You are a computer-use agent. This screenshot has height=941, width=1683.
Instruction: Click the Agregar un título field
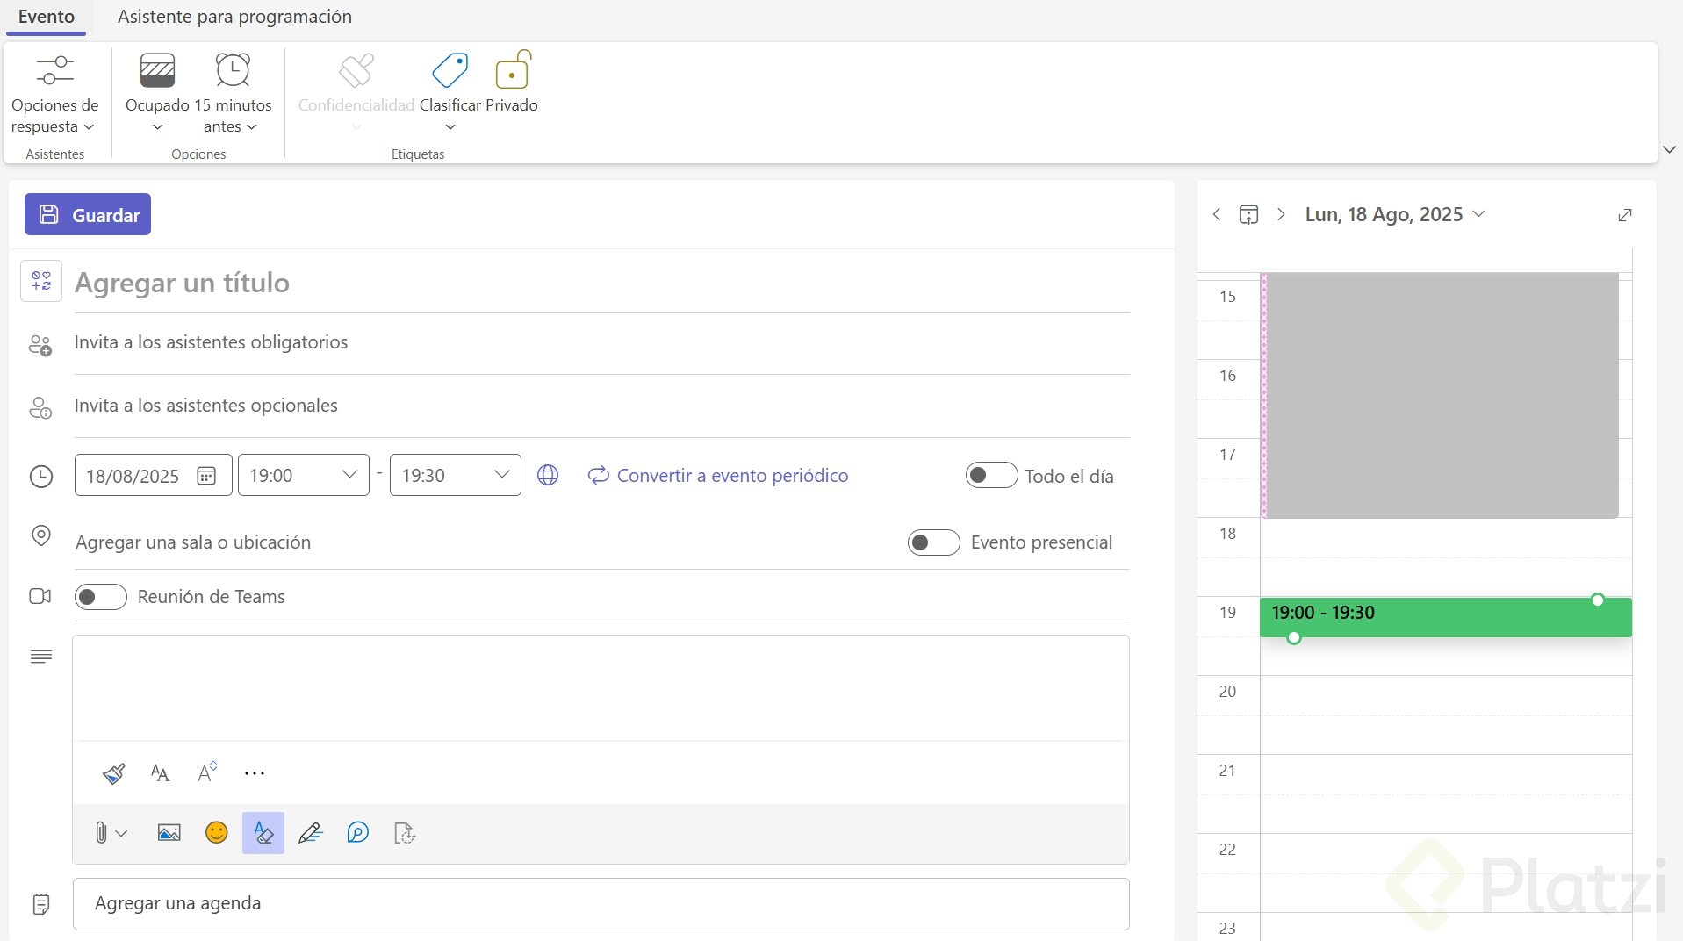(x=601, y=283)
